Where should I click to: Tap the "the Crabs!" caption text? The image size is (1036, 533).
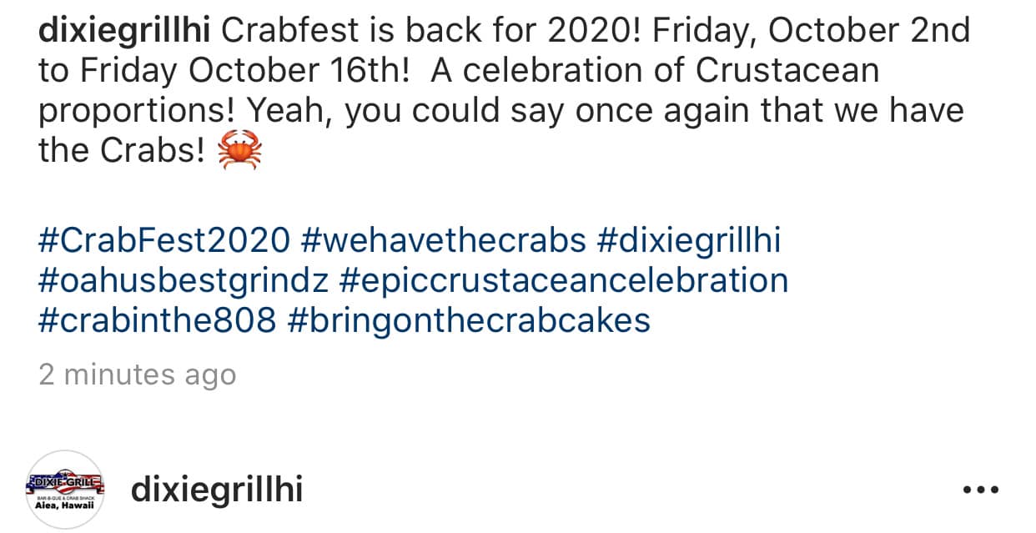pyautogui.click(x=122, y=152)
